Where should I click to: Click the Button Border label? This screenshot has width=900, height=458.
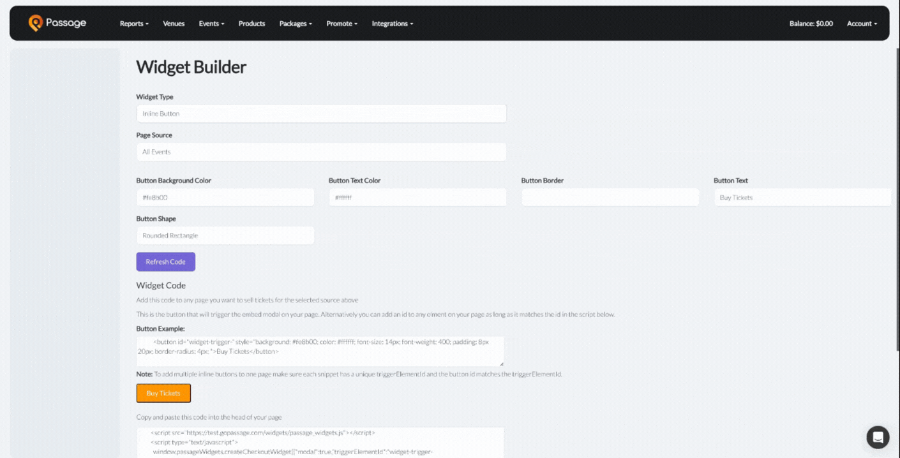(x=542, y=181)
